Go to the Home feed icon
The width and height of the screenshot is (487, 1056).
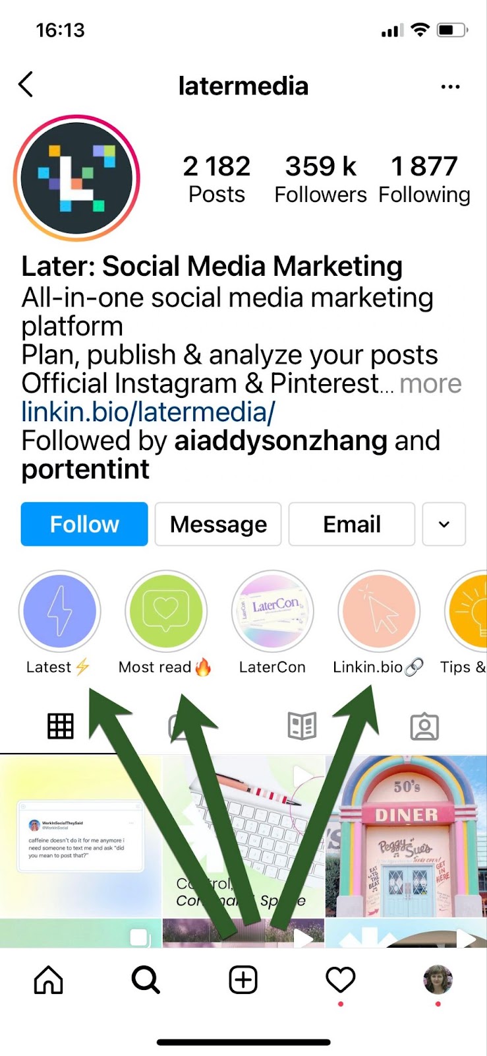tap(48, 979)
